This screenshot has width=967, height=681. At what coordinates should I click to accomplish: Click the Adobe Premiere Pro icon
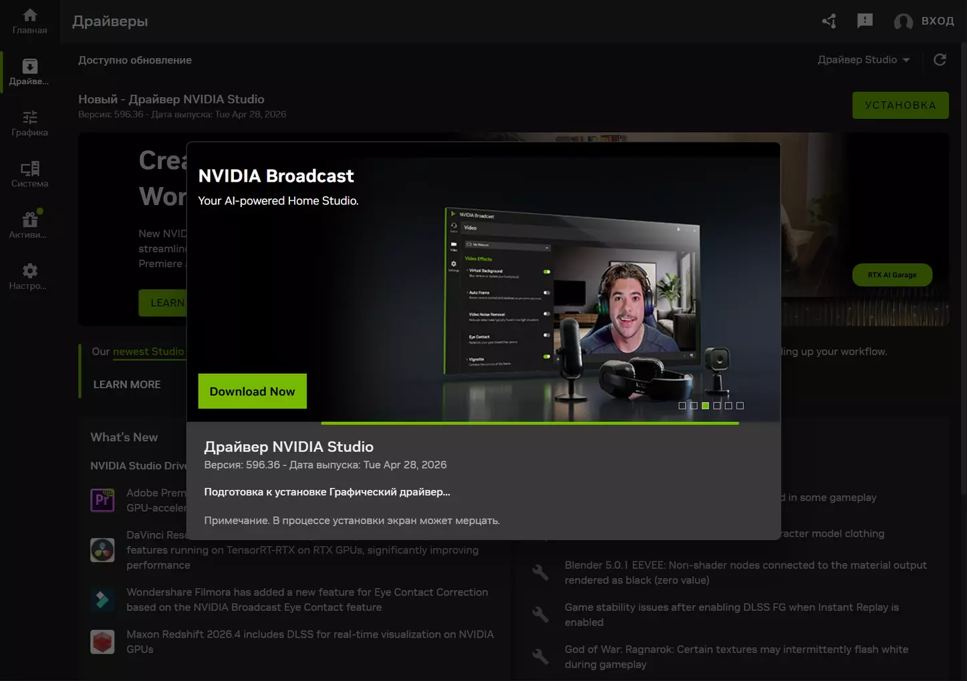tap(102, 500)
